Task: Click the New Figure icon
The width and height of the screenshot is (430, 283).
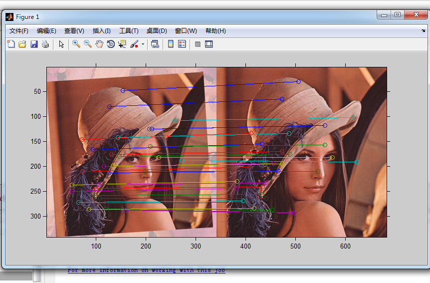Action: pos(11,44)
